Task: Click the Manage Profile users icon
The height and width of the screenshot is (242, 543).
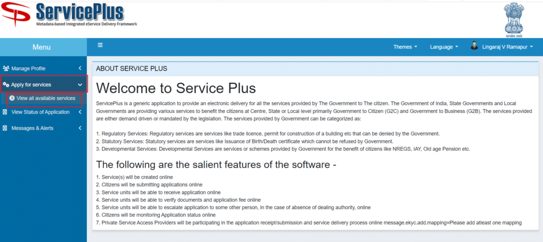Action: click(5, 68)
